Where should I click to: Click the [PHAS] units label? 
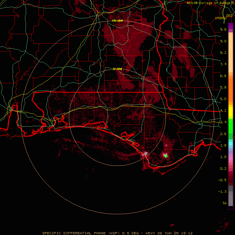[x=221, y=18]
